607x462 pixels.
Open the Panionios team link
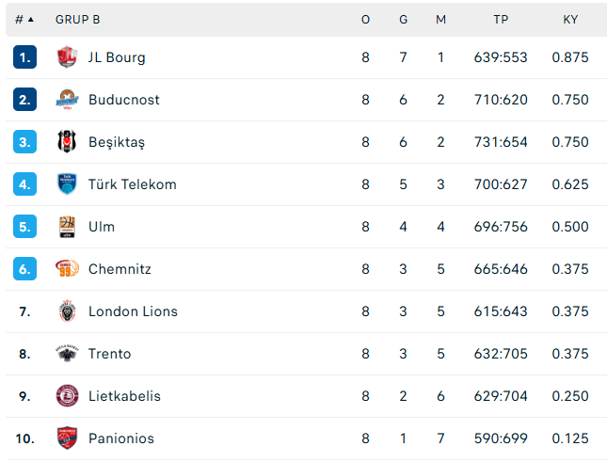coord(120,438)
